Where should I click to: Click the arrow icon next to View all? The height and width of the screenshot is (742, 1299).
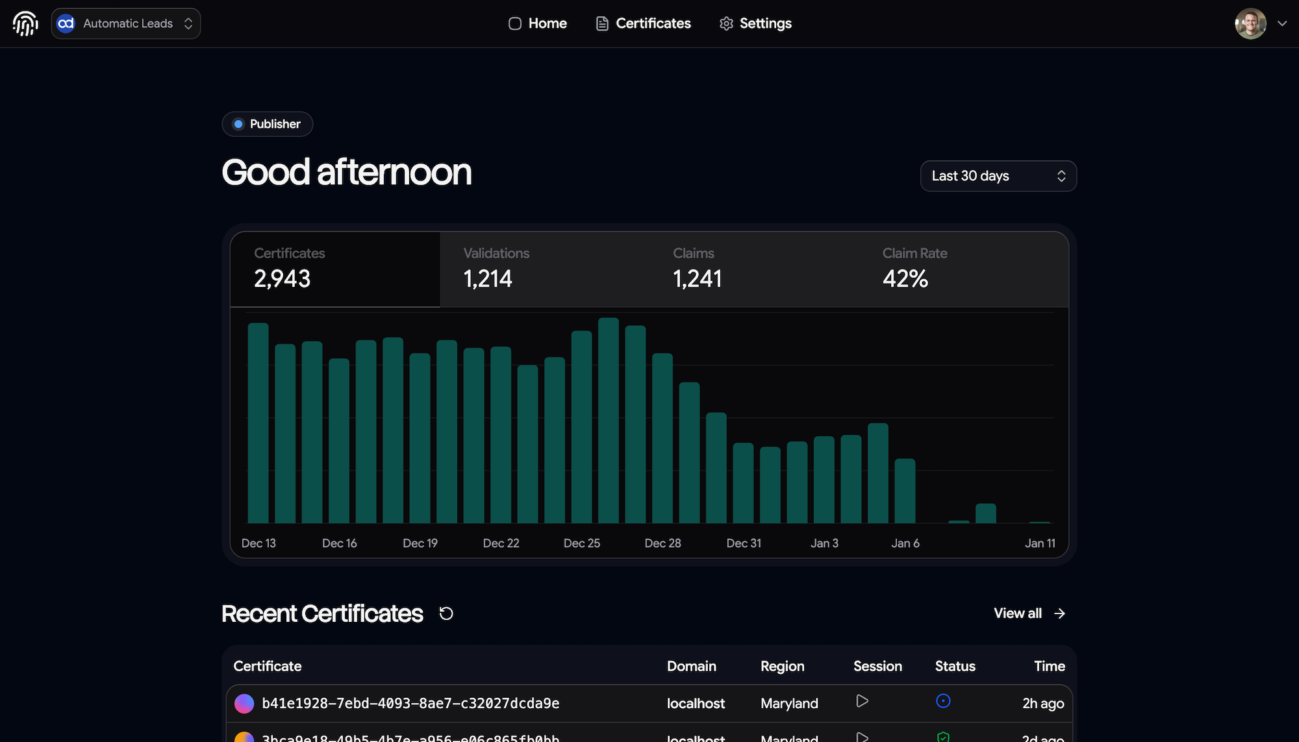click(x=1059, y=613)
